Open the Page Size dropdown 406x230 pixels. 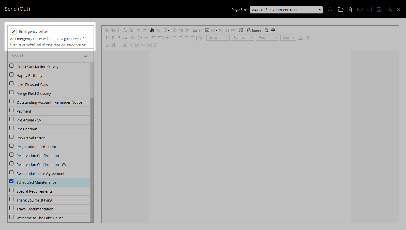pyautogui.click(x=286, y=10)
